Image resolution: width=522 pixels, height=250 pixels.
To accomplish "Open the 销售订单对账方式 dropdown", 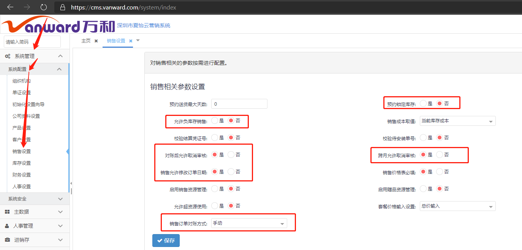I will point(249,223).
